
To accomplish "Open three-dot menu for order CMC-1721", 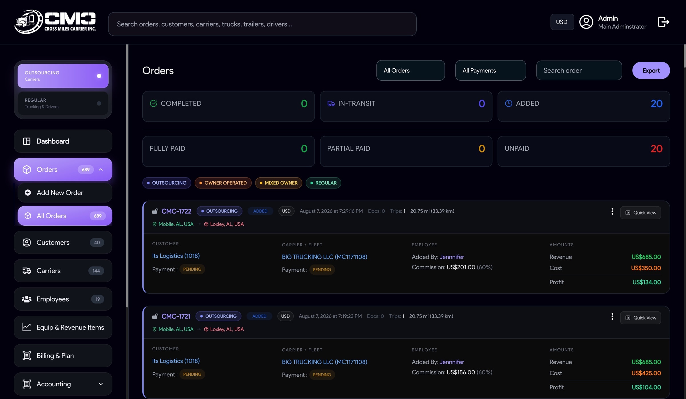I will point(612,316).
